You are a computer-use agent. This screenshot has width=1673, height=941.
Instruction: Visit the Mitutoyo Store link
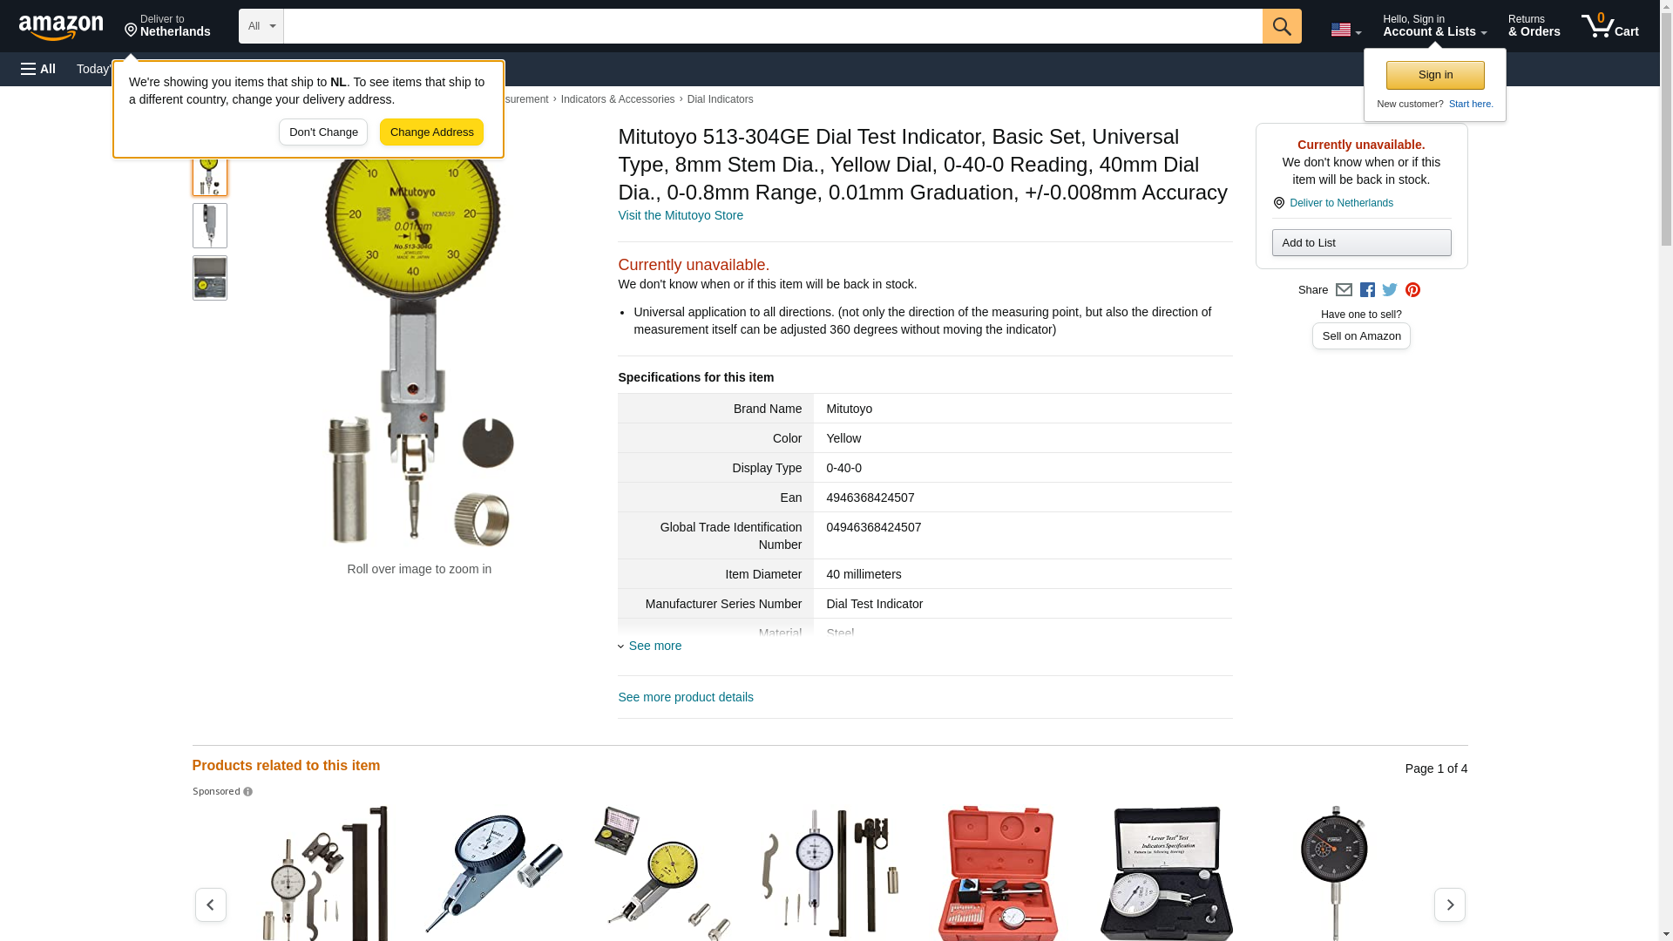point(681,215)
